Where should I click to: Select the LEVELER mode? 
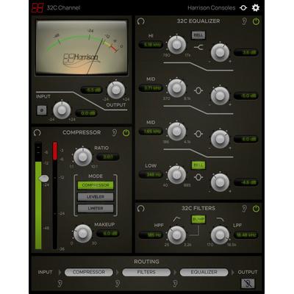[96, 197]
